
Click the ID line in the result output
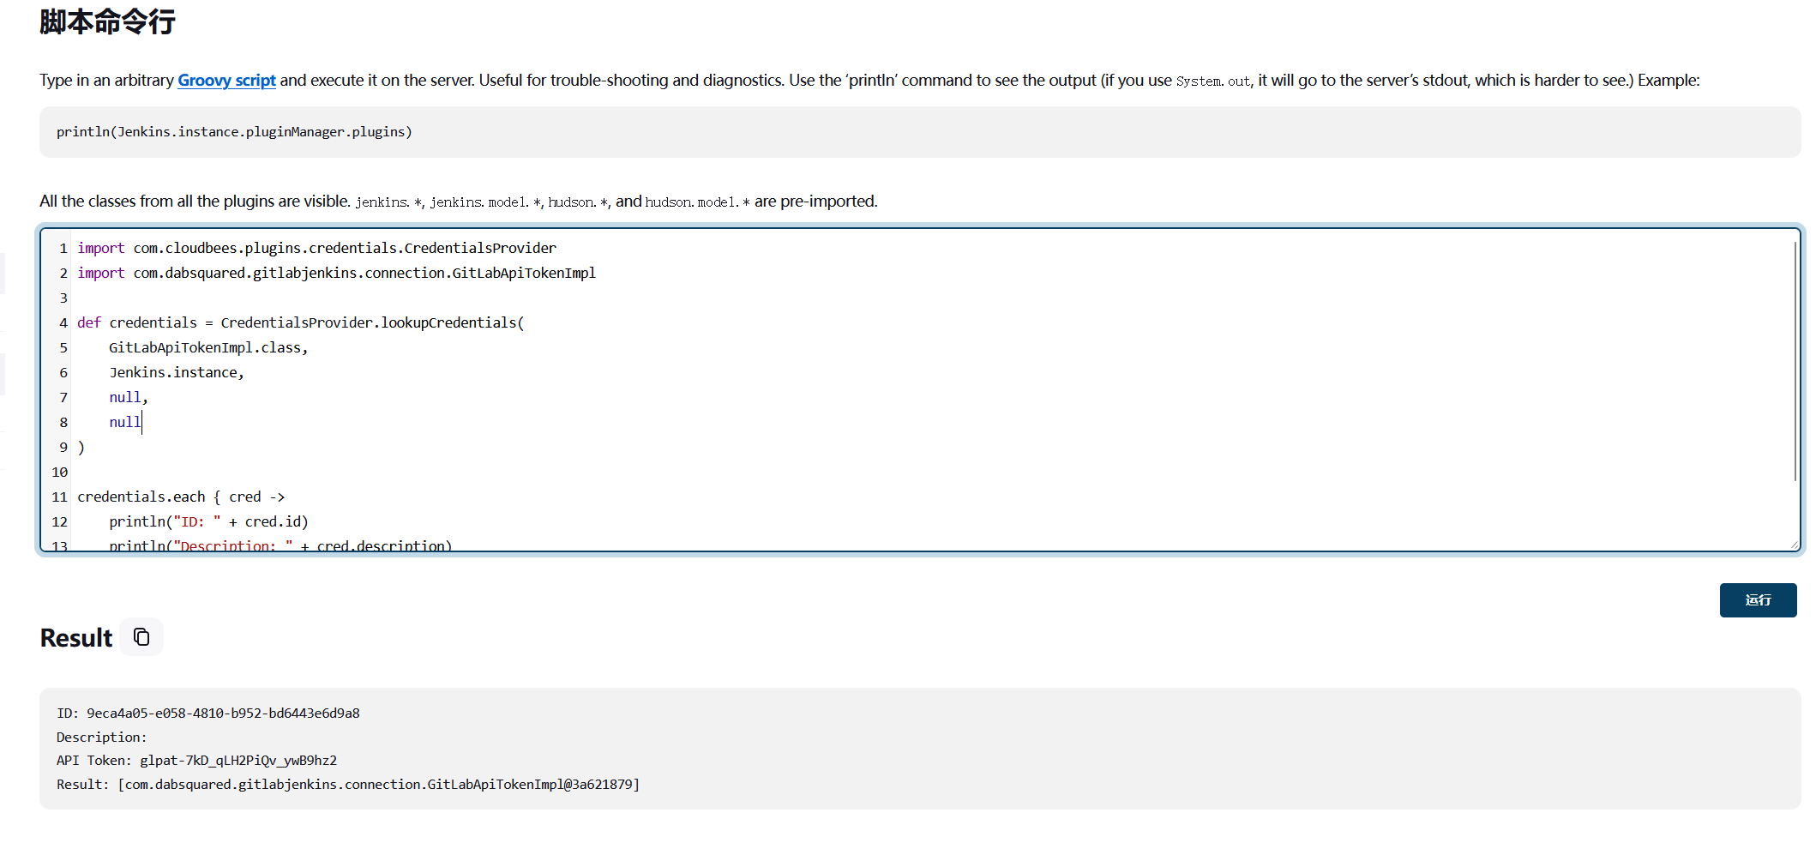point(207,714)
